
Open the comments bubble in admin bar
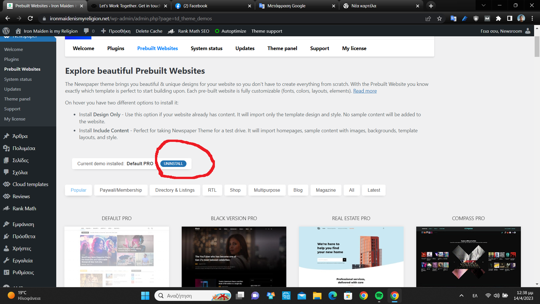pyautogui.click(x=86, y=31)
